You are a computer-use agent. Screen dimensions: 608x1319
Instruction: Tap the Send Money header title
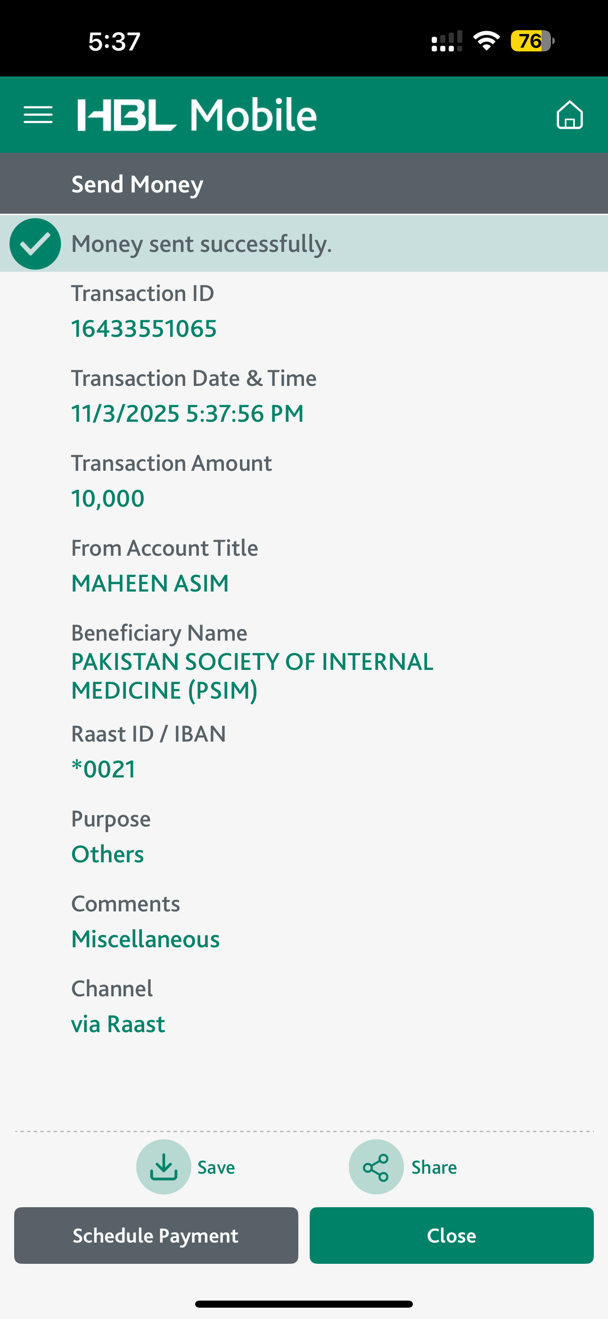coord(137,184)
